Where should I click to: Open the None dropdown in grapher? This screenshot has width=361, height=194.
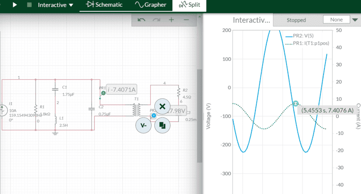point(340,20)
